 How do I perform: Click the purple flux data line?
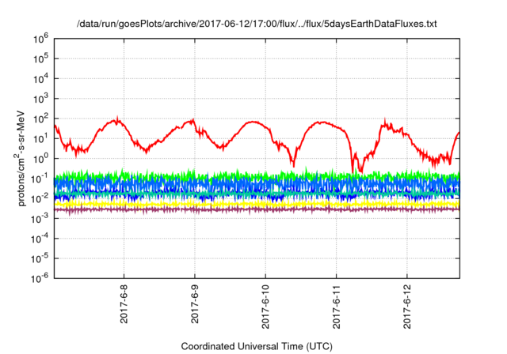(x=238, y=209)
